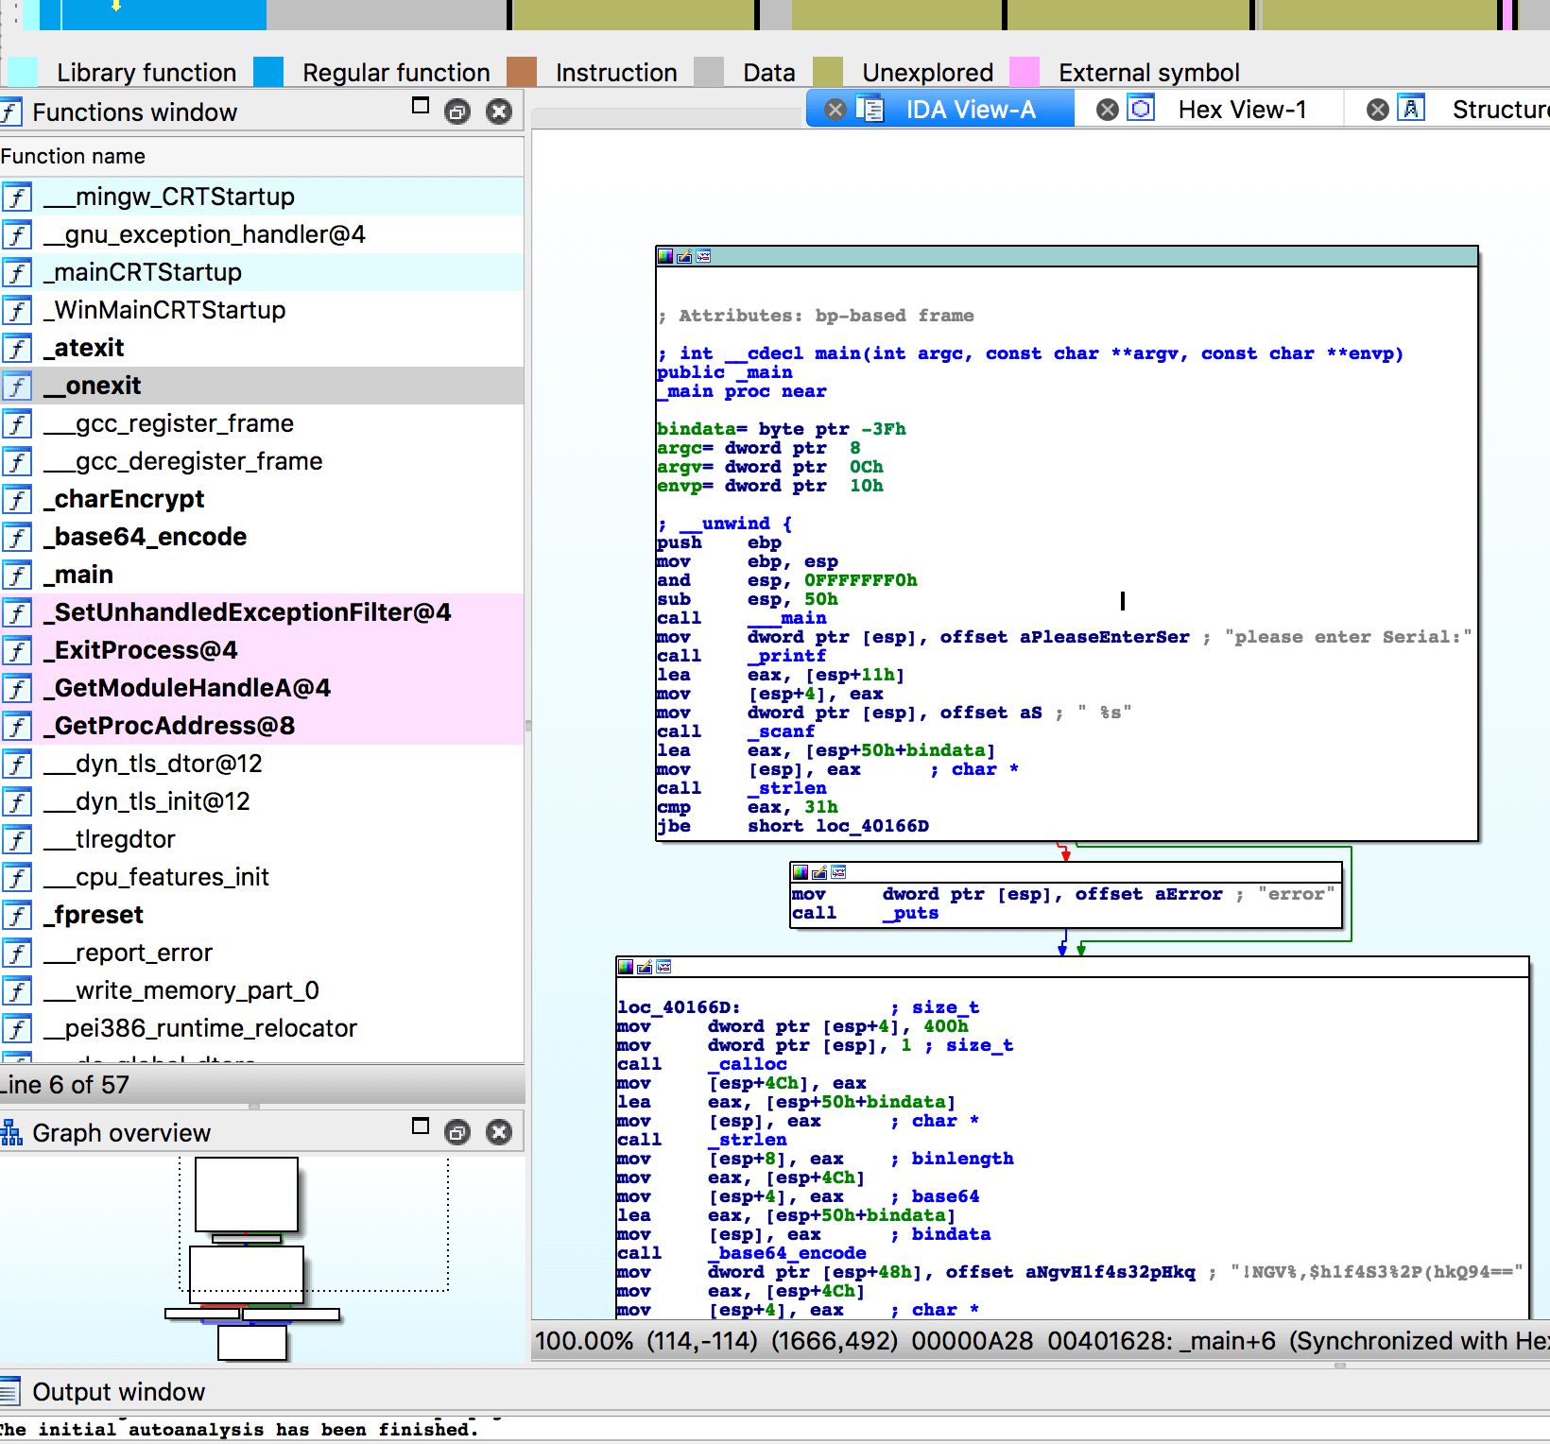The height and width of the screenshot is (1444, 1550).
Task: Click Output window title icon
Action: pos(10,1391)
